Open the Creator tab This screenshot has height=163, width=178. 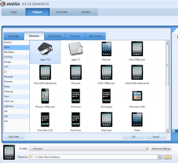click(86, 12)
